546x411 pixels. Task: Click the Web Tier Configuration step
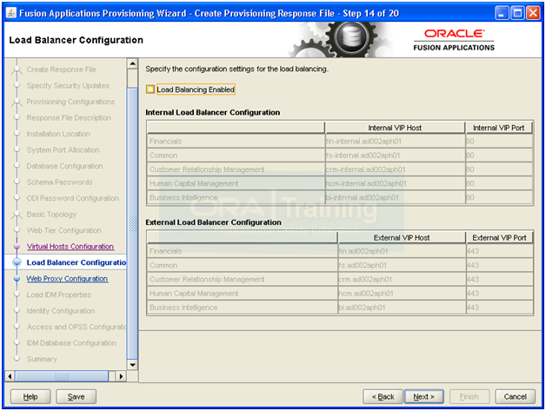click(x=64, y=230)
